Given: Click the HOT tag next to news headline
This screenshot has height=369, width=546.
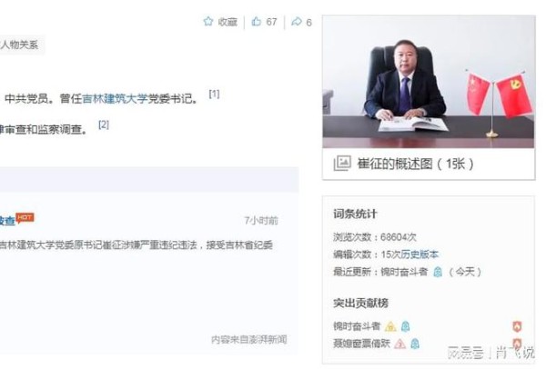Looking at the screenshot, I should [25, 218].
